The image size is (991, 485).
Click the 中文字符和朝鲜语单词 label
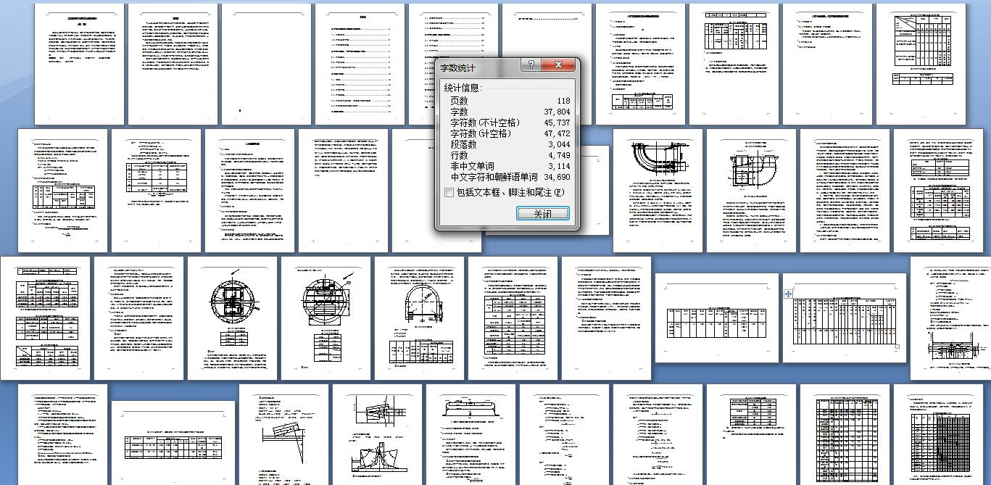[494, 178]
